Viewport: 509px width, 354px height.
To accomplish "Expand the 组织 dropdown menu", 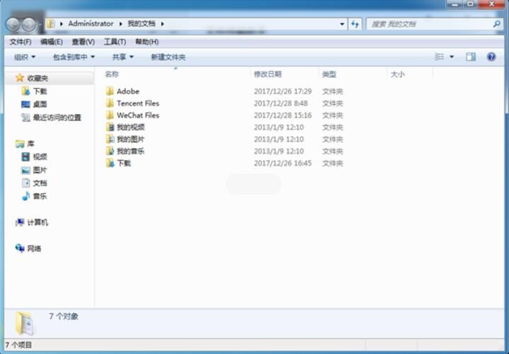I will 25,57.
